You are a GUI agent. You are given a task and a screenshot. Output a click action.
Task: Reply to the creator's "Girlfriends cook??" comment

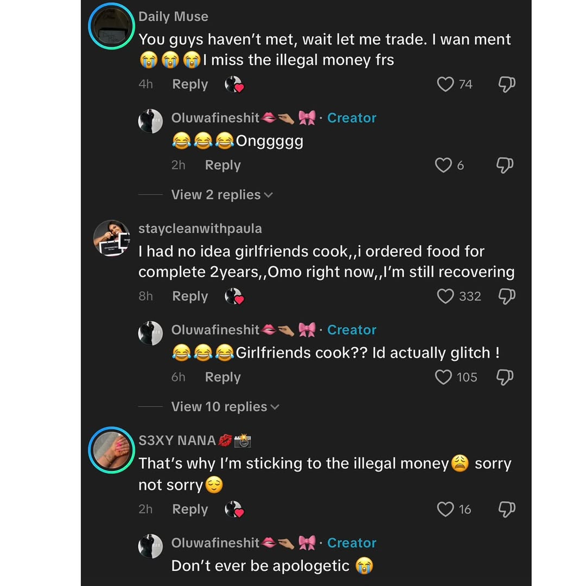pos(222,377)
